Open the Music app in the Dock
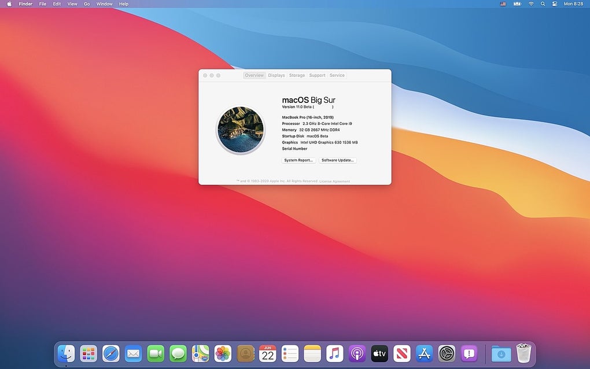Screen dimensions: 590x369 pyautogui.click(x=334, y=353)
